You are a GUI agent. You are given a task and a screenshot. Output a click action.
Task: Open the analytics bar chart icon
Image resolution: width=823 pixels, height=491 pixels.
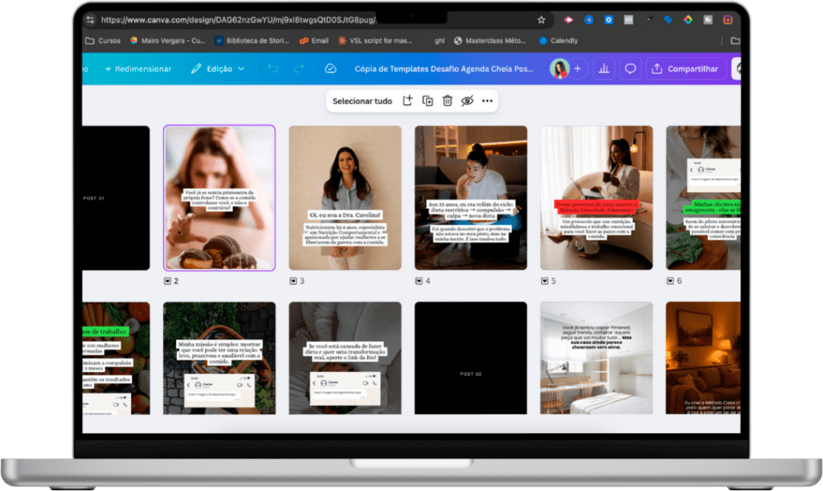(x=604, y=69)
